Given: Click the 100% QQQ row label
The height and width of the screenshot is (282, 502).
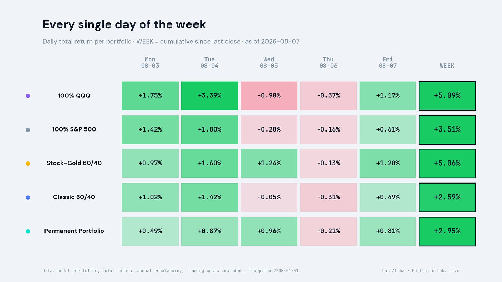Looking at the screenshot, I should [x=74, y=96].
